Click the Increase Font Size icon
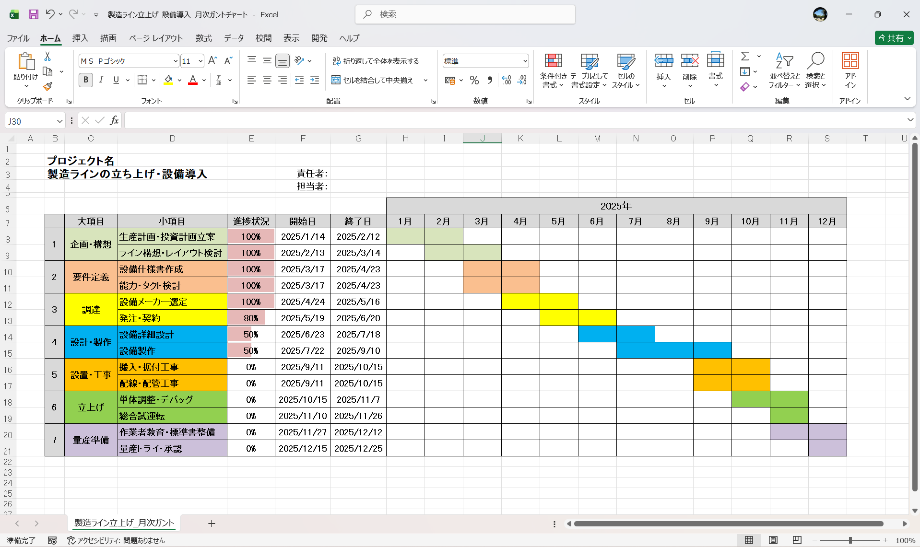 pos(212,61)
